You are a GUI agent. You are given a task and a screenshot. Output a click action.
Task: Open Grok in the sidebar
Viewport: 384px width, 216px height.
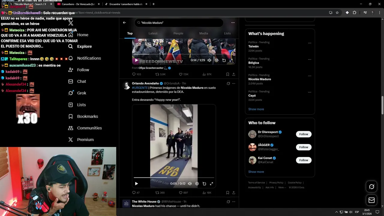[x=77, y=93]
